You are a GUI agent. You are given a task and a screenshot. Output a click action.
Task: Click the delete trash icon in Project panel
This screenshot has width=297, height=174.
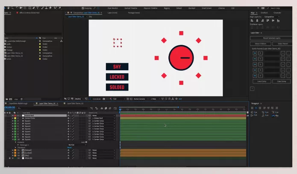pyautogui.click(x=21, y=99)
